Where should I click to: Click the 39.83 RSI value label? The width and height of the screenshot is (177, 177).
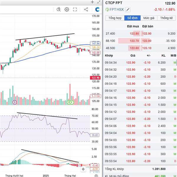pyautogui.click(x=95, y=135)
